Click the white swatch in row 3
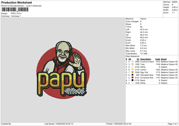Viewport: 179px width, 126px height. pyautogui.click(x=132, y=67)
